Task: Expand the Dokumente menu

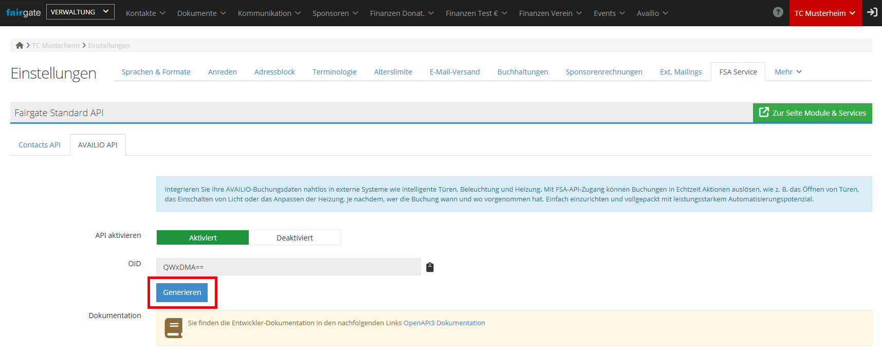Action: click(201, 13)
